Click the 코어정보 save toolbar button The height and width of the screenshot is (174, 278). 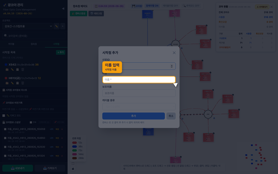[137, 6]
